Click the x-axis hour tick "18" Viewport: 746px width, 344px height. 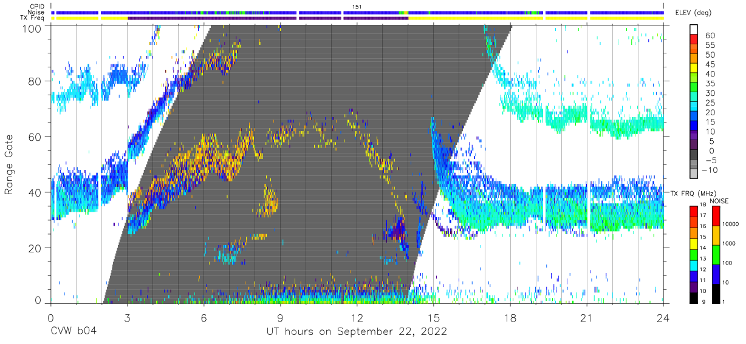pos(510,317)
